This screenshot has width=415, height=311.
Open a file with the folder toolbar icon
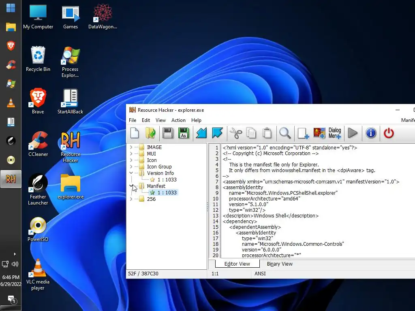tap(151, 133)
